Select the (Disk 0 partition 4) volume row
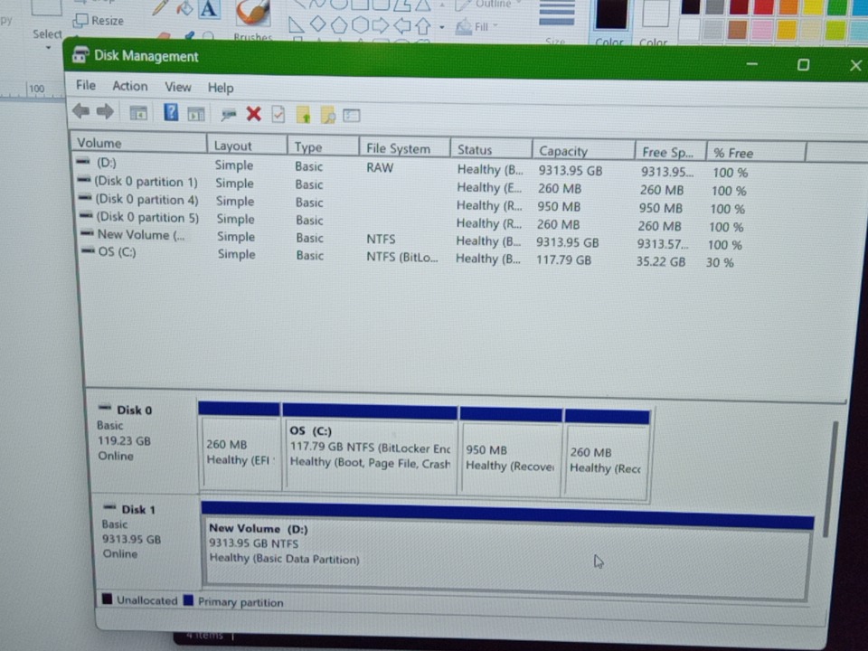Viewport: 868px width, 651px height. (410, 203)
